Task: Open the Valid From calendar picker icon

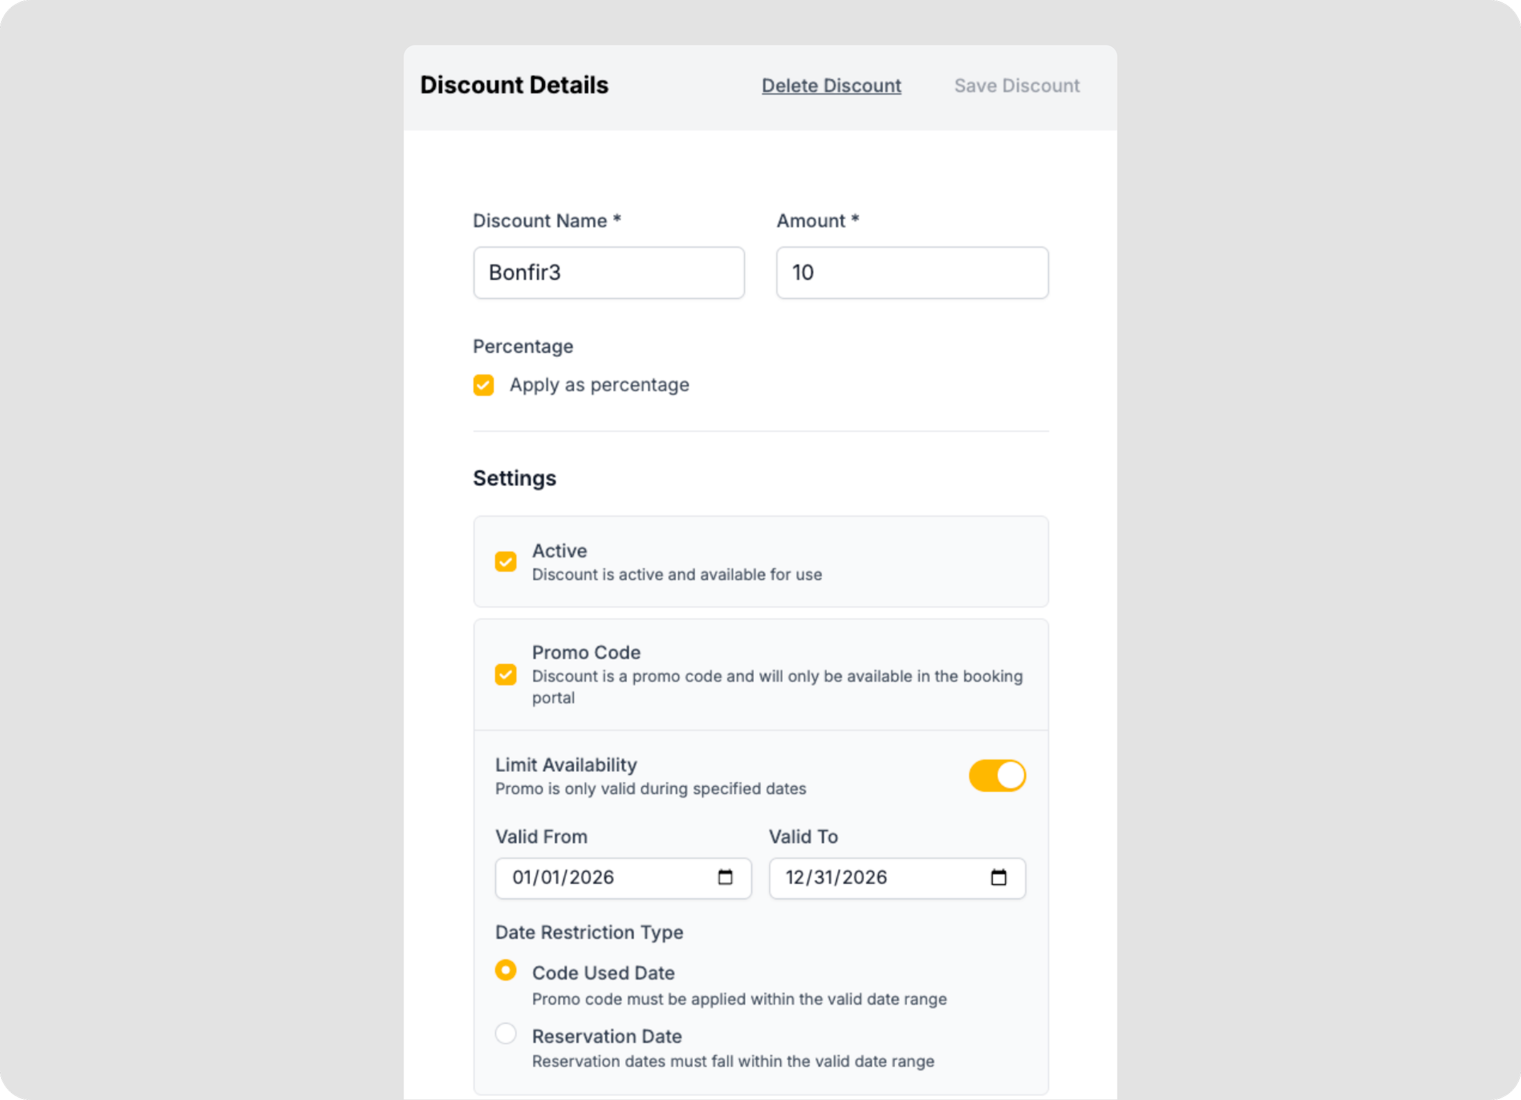Action: [725, 877]
